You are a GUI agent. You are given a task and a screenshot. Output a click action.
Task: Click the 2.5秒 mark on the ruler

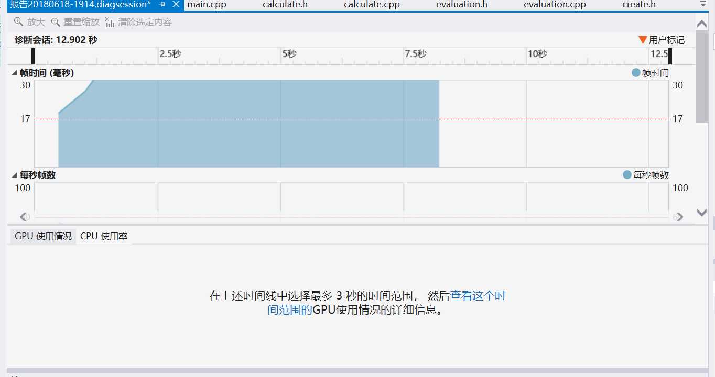pyautogui.click(x=170, y=54)
